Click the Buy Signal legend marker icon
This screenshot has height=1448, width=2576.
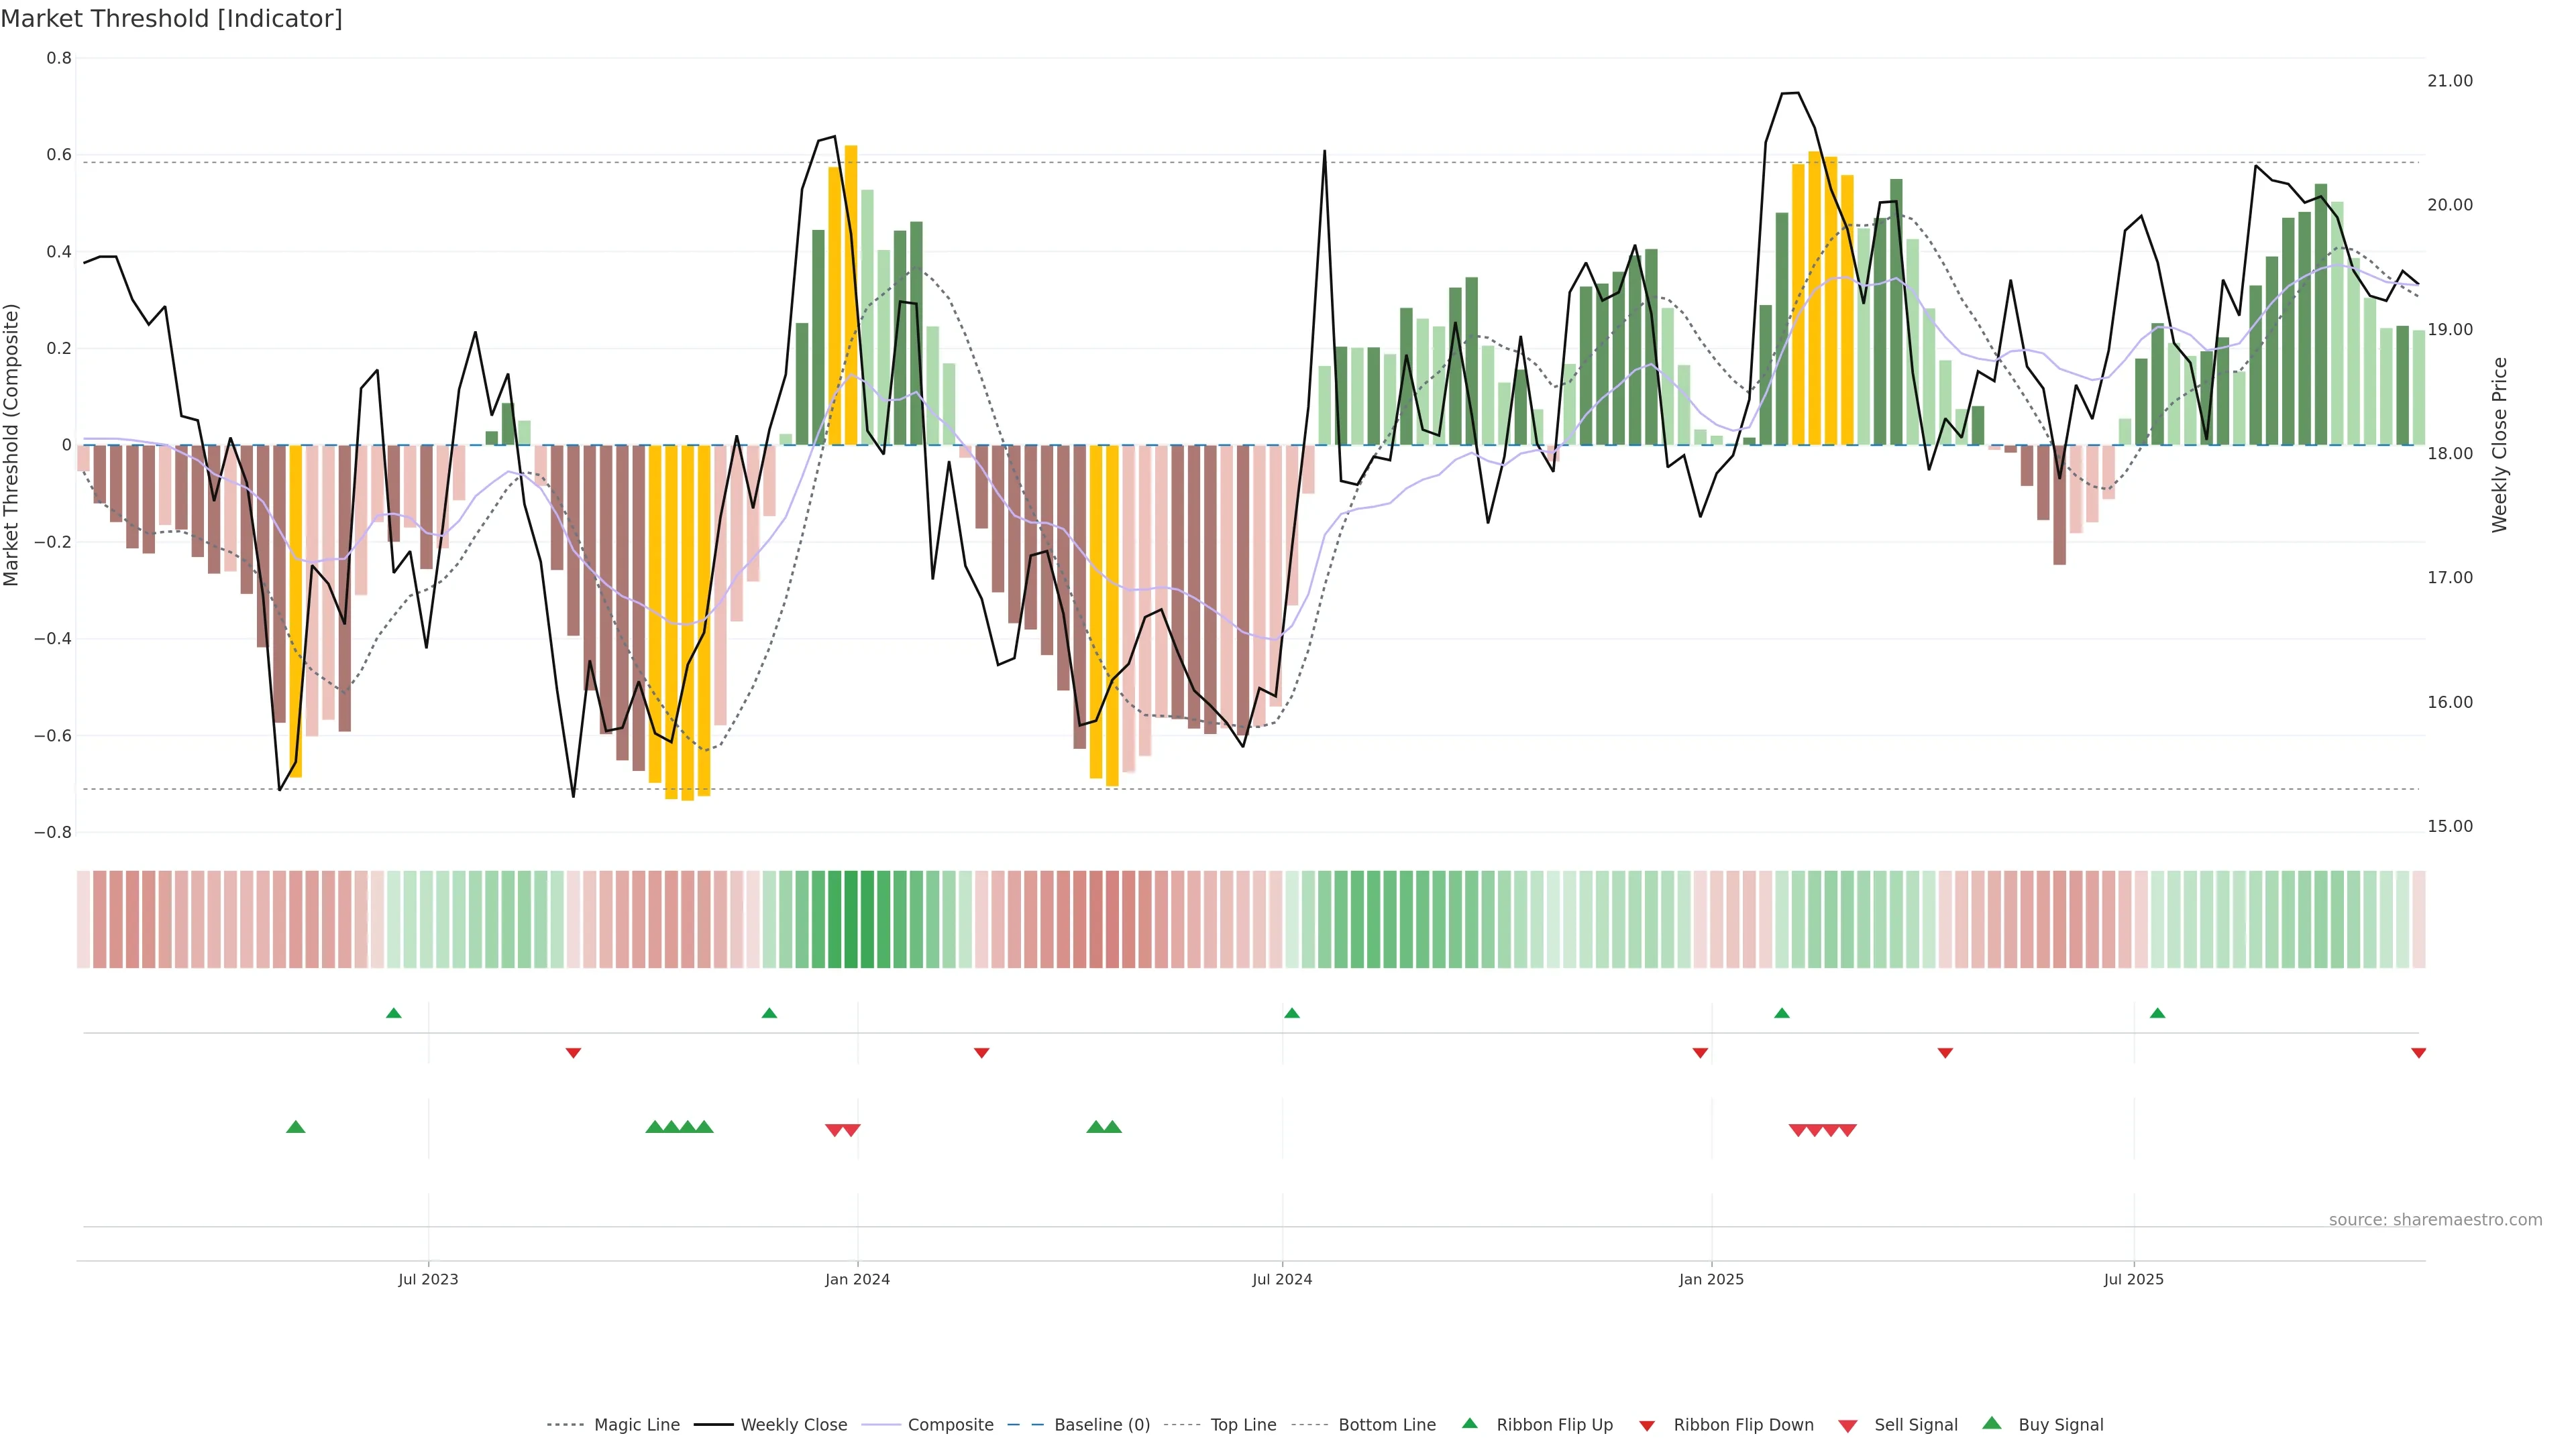(1992, 1423)
